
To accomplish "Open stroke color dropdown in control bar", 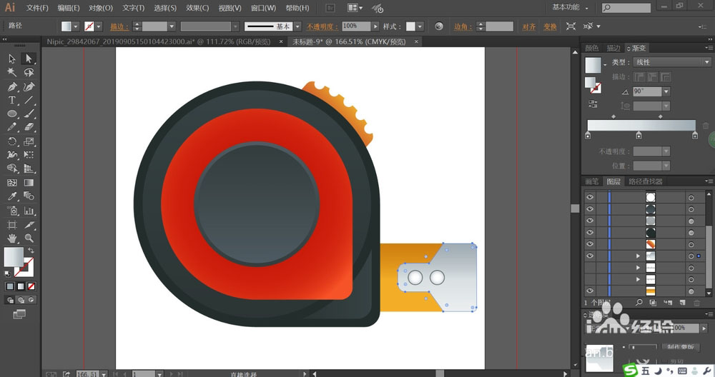I will coord(99,26).
